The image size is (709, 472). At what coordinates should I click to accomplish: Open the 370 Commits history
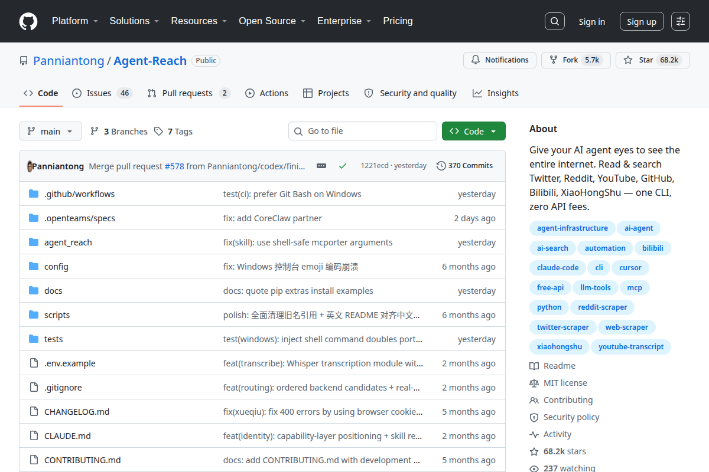point(464,166)
